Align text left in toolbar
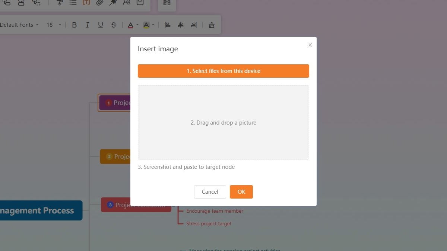Screen dimensions: 447x251 coord(168,25)
